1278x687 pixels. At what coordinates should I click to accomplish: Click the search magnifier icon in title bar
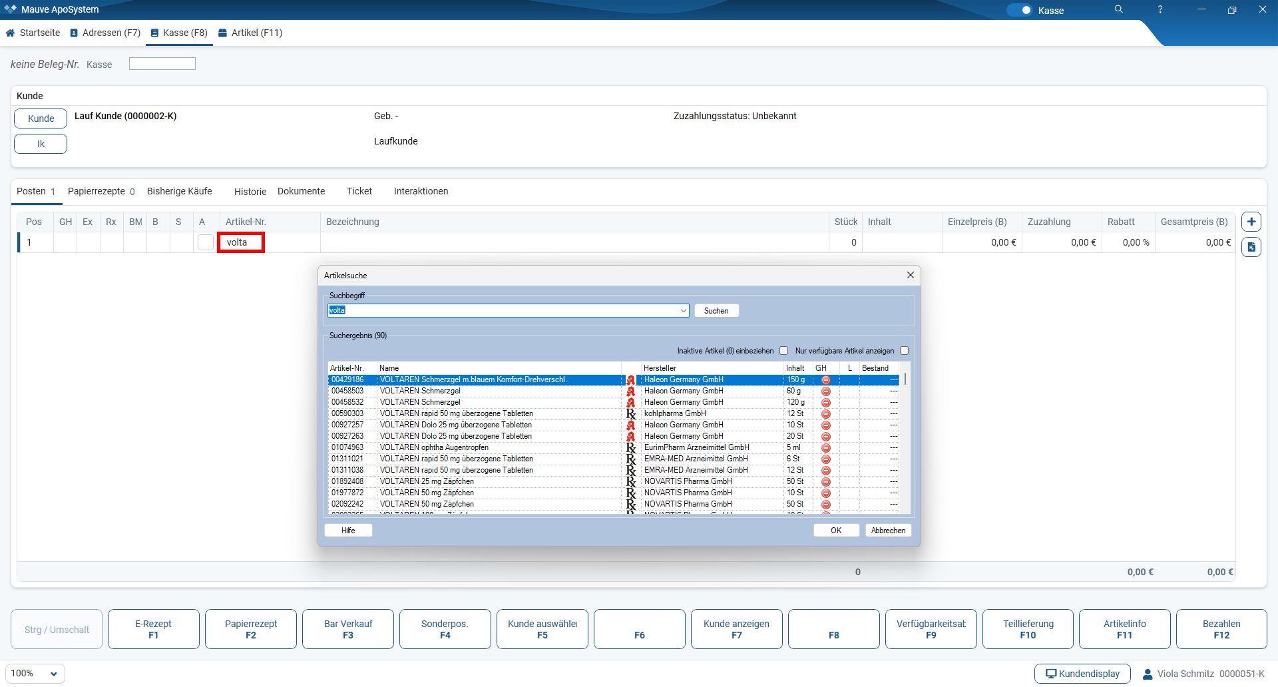[x=1118, y=9]
